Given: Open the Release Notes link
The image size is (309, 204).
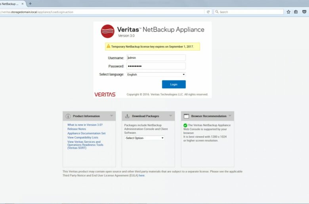Looking at the screenshot, I should [x=76, y=129].
